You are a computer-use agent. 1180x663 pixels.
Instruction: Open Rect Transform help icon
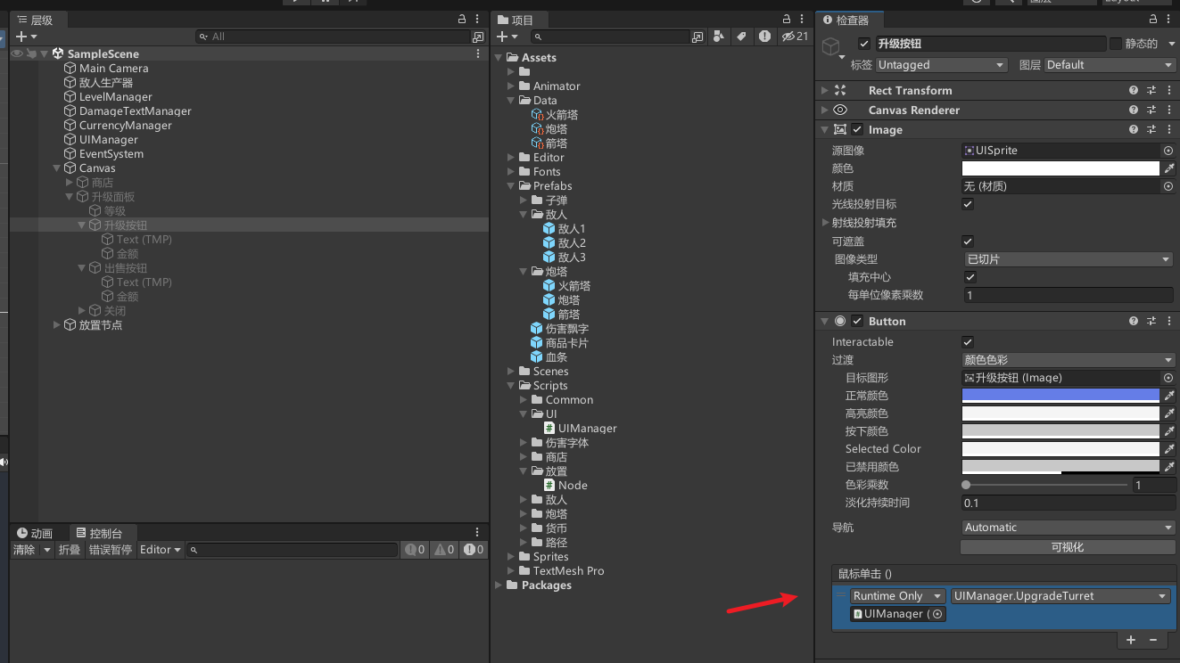(x=1134, y=90)
